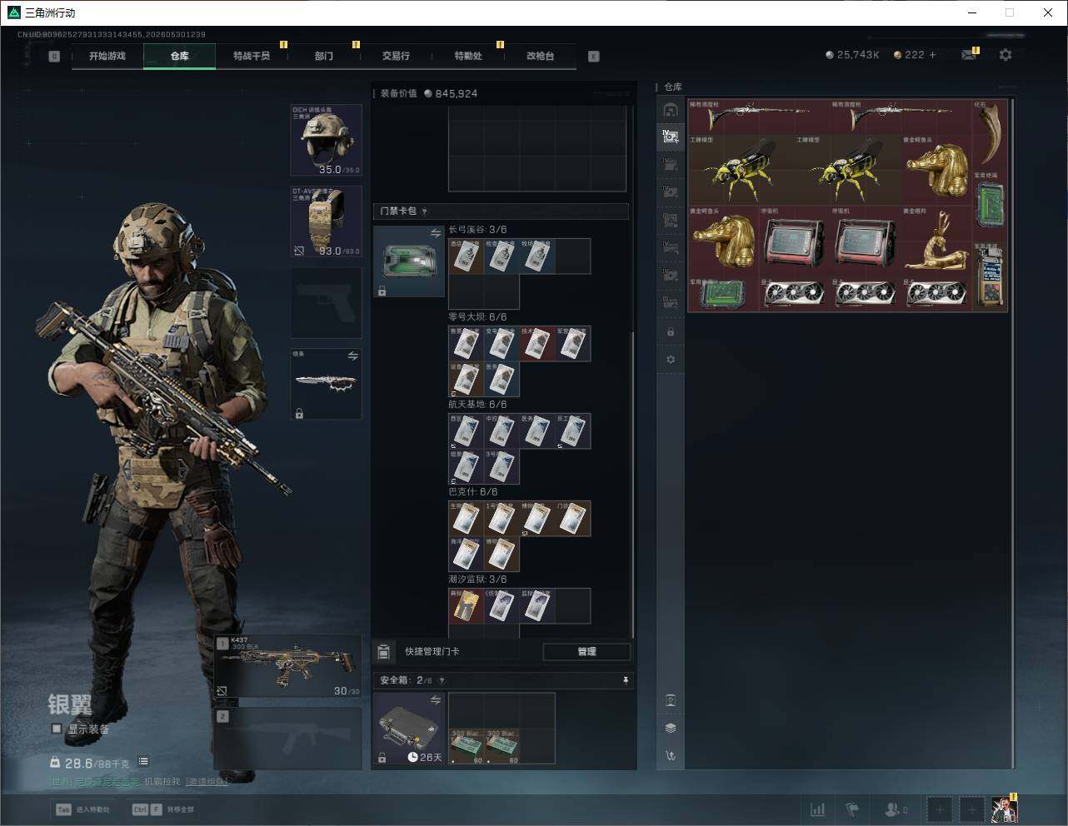This screenshot has height=826, width=1068.
Task: Toggle the 显示装备 checkbox
Action: point(57,729)
